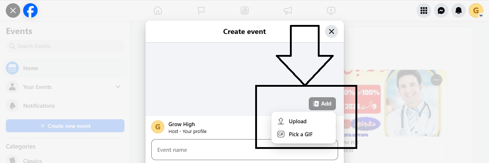Close the Create event dialog
Viewport: 489px width, 163px height.
331,31
